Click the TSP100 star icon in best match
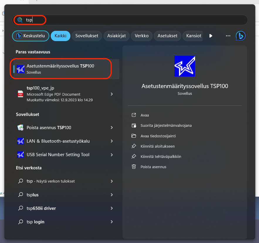This screenshot has height=243, width=259. point(21,69)
